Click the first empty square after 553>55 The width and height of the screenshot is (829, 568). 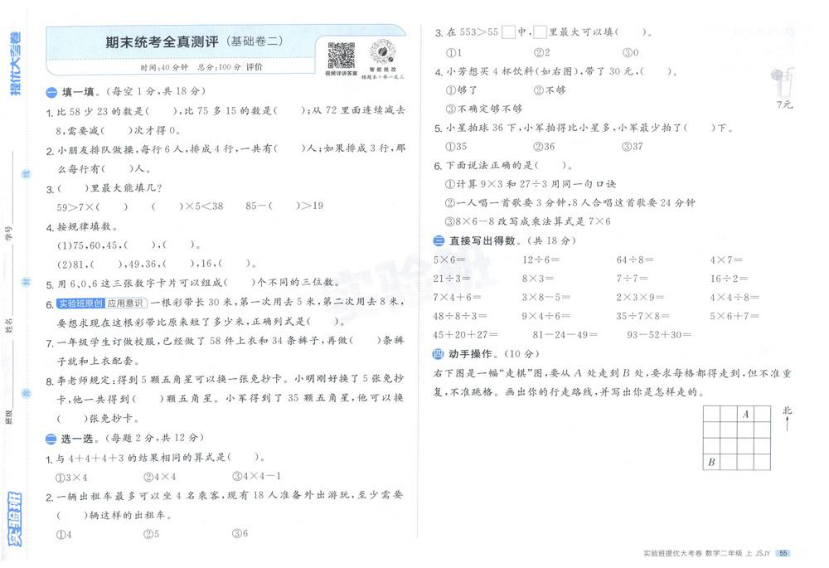508,33
